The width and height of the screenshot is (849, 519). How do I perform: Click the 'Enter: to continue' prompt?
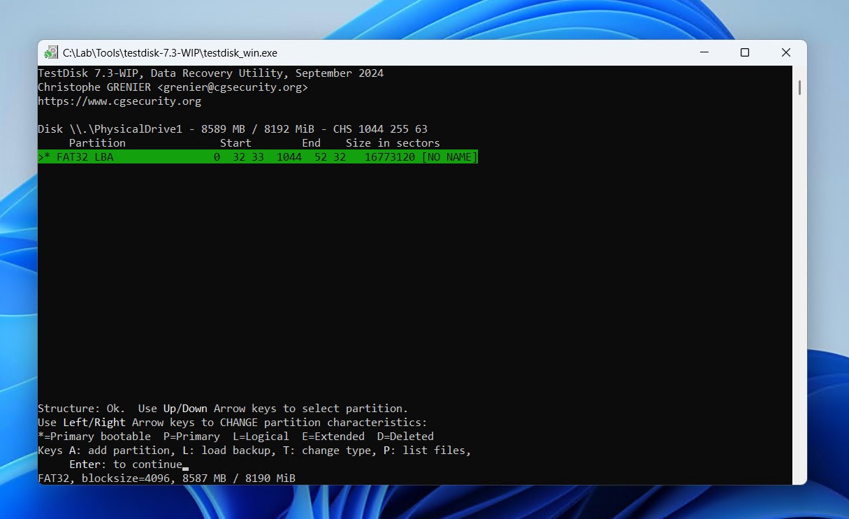(x=125, y=465)
